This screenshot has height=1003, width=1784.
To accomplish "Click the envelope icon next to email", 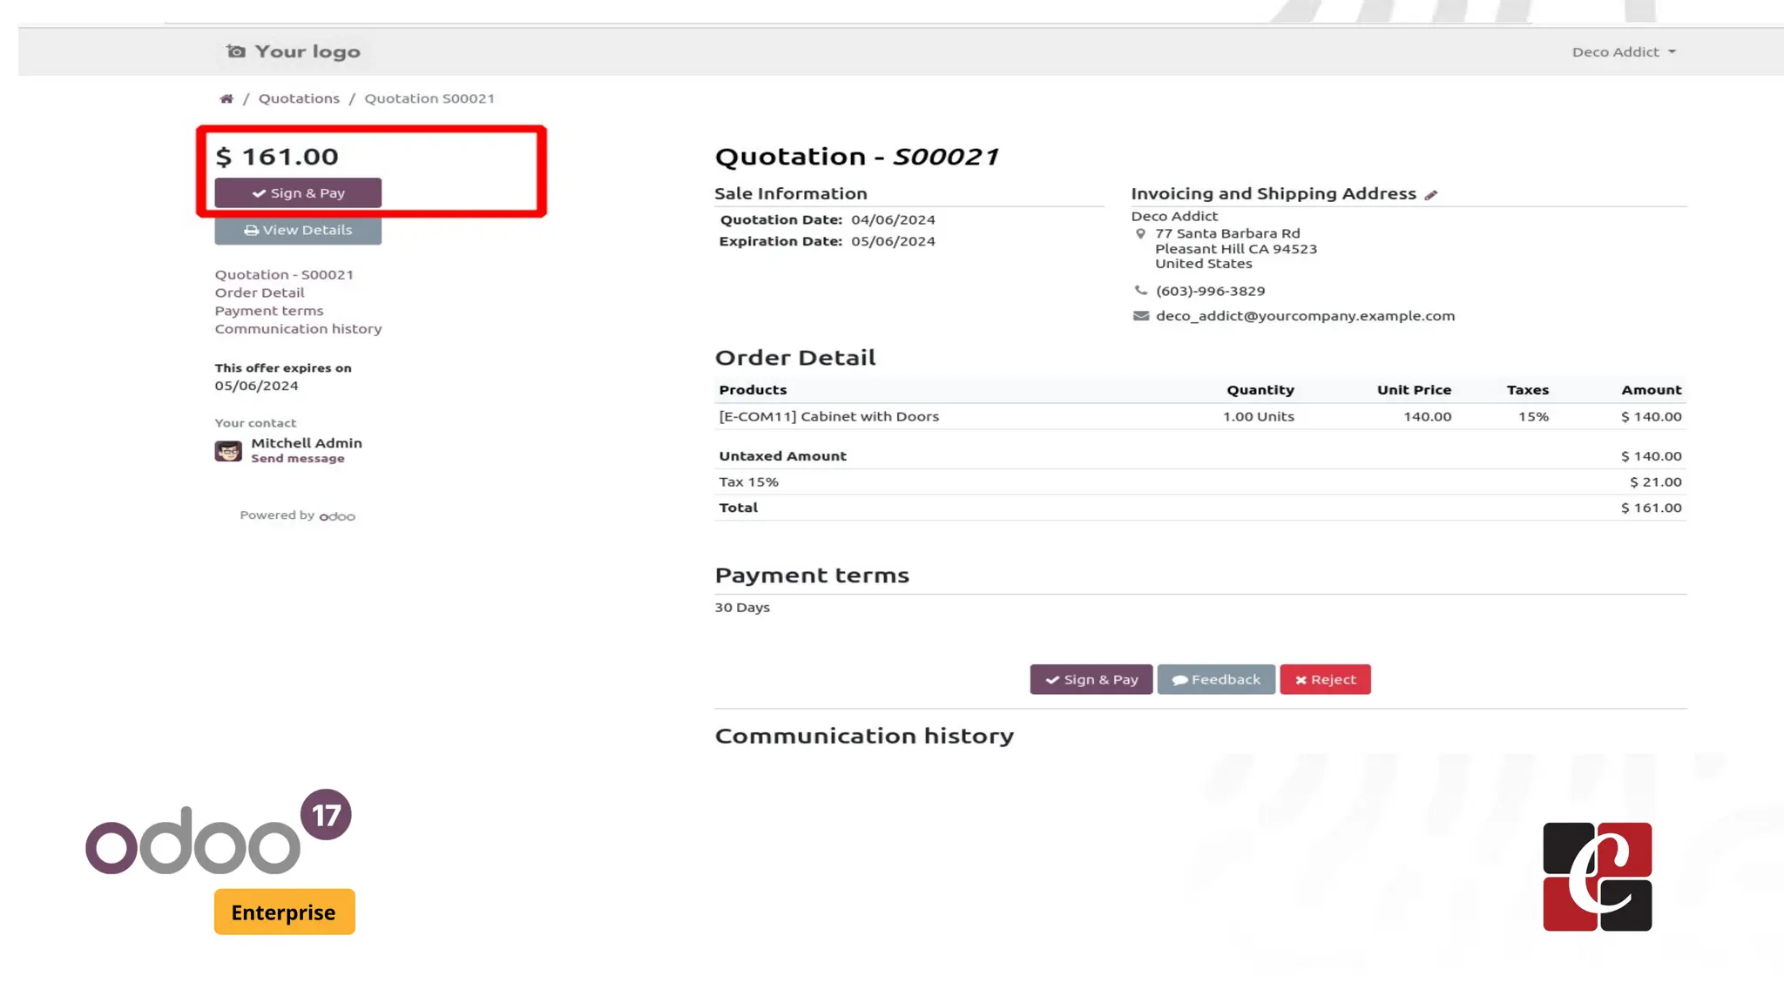I will click(1140, 316).
